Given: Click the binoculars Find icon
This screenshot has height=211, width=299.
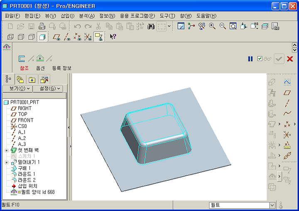Looking at the screenshot, I should pyautogui.click(x=151, y=26).
